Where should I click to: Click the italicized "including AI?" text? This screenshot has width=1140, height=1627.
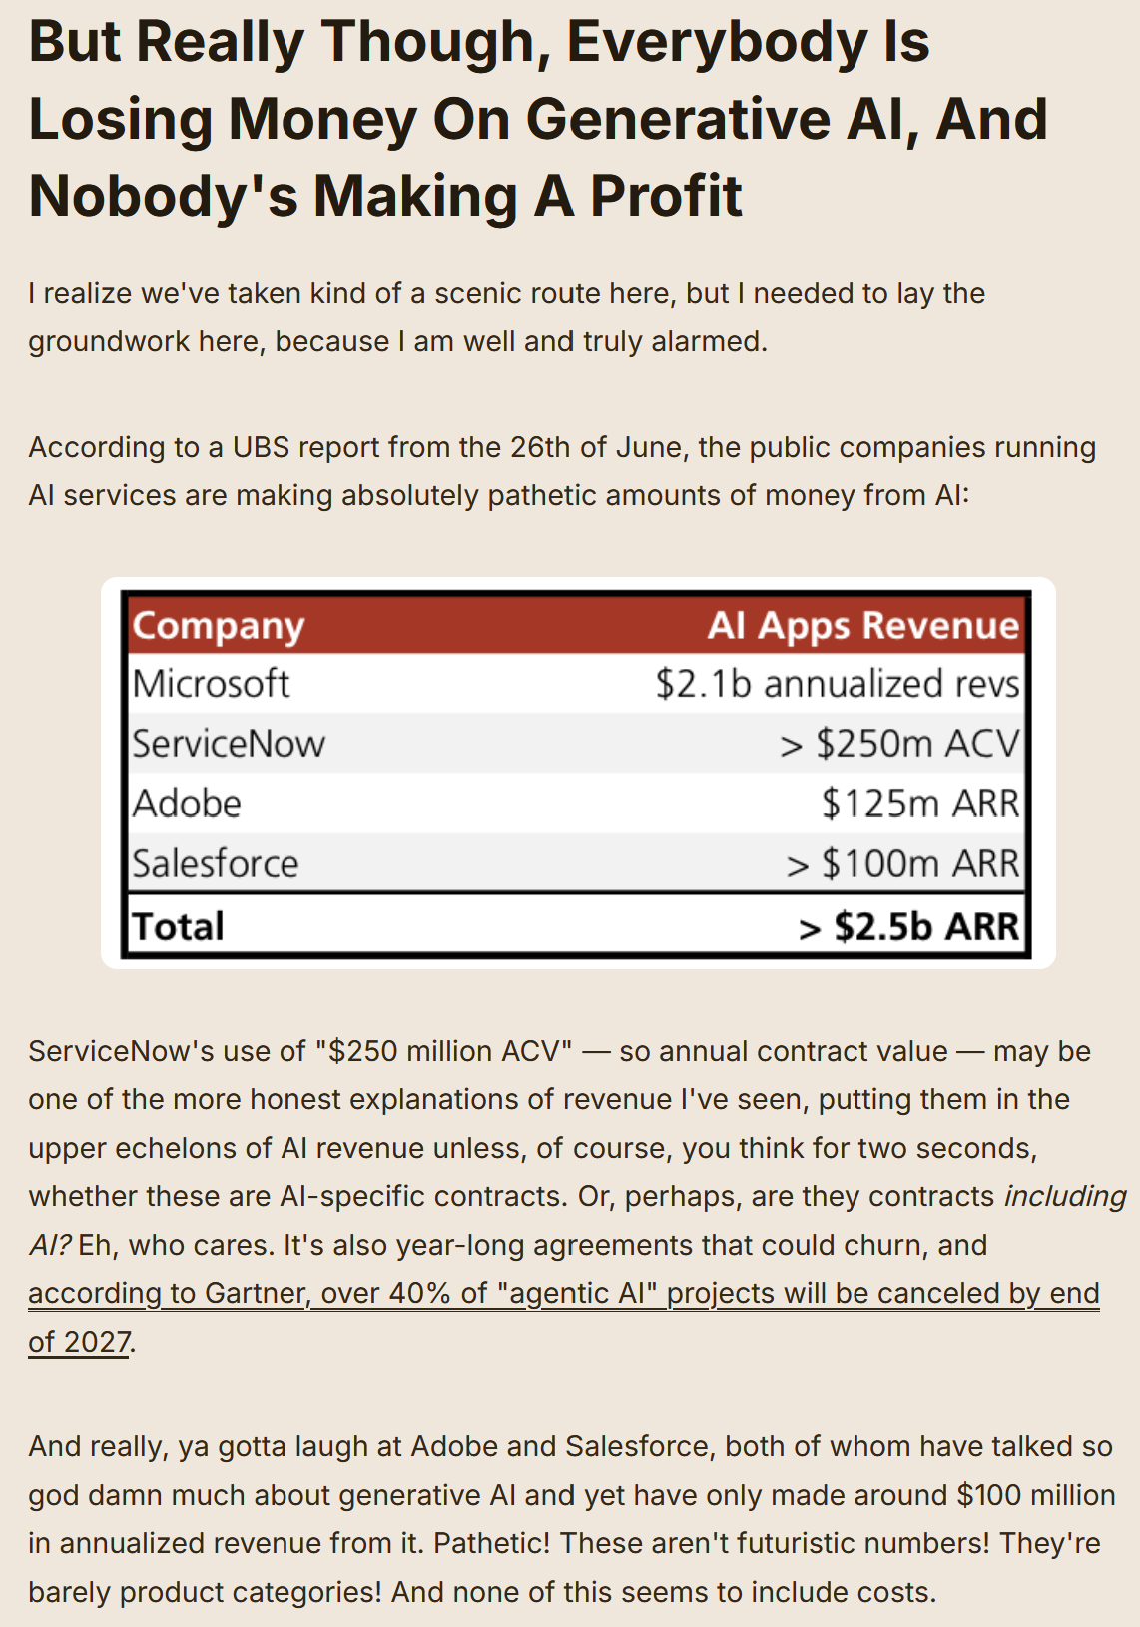1064,1197
